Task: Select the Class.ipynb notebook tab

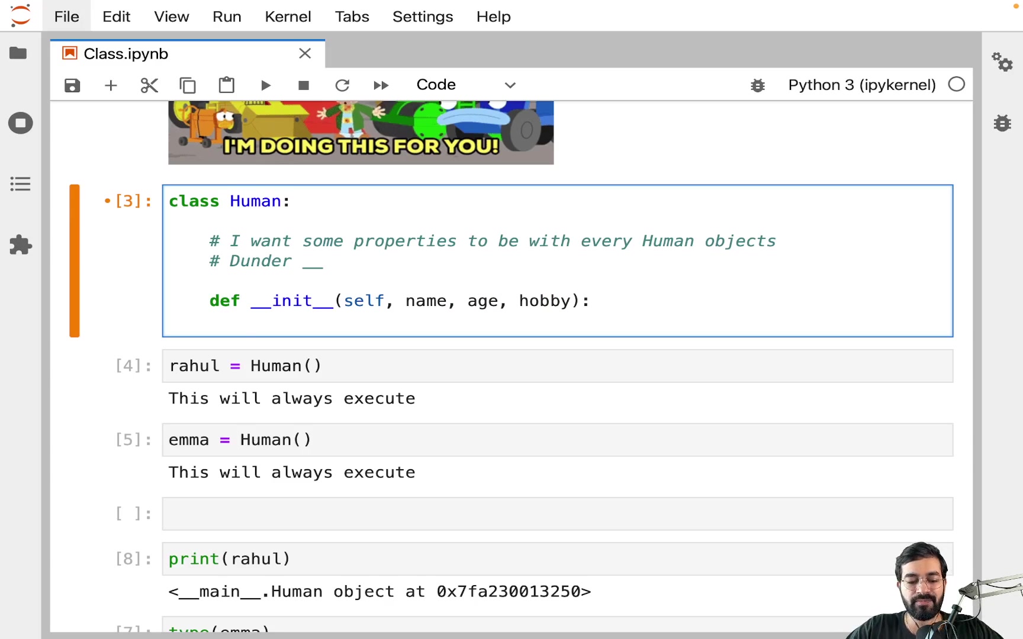Action: coord(187,54)
